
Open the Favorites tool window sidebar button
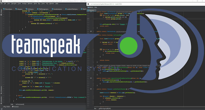pyautogui.click(x=1, y=100)
